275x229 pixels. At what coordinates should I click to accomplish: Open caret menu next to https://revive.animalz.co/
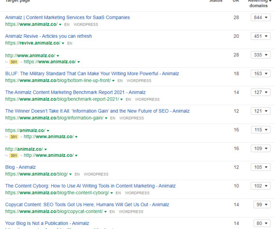point(63,44)
